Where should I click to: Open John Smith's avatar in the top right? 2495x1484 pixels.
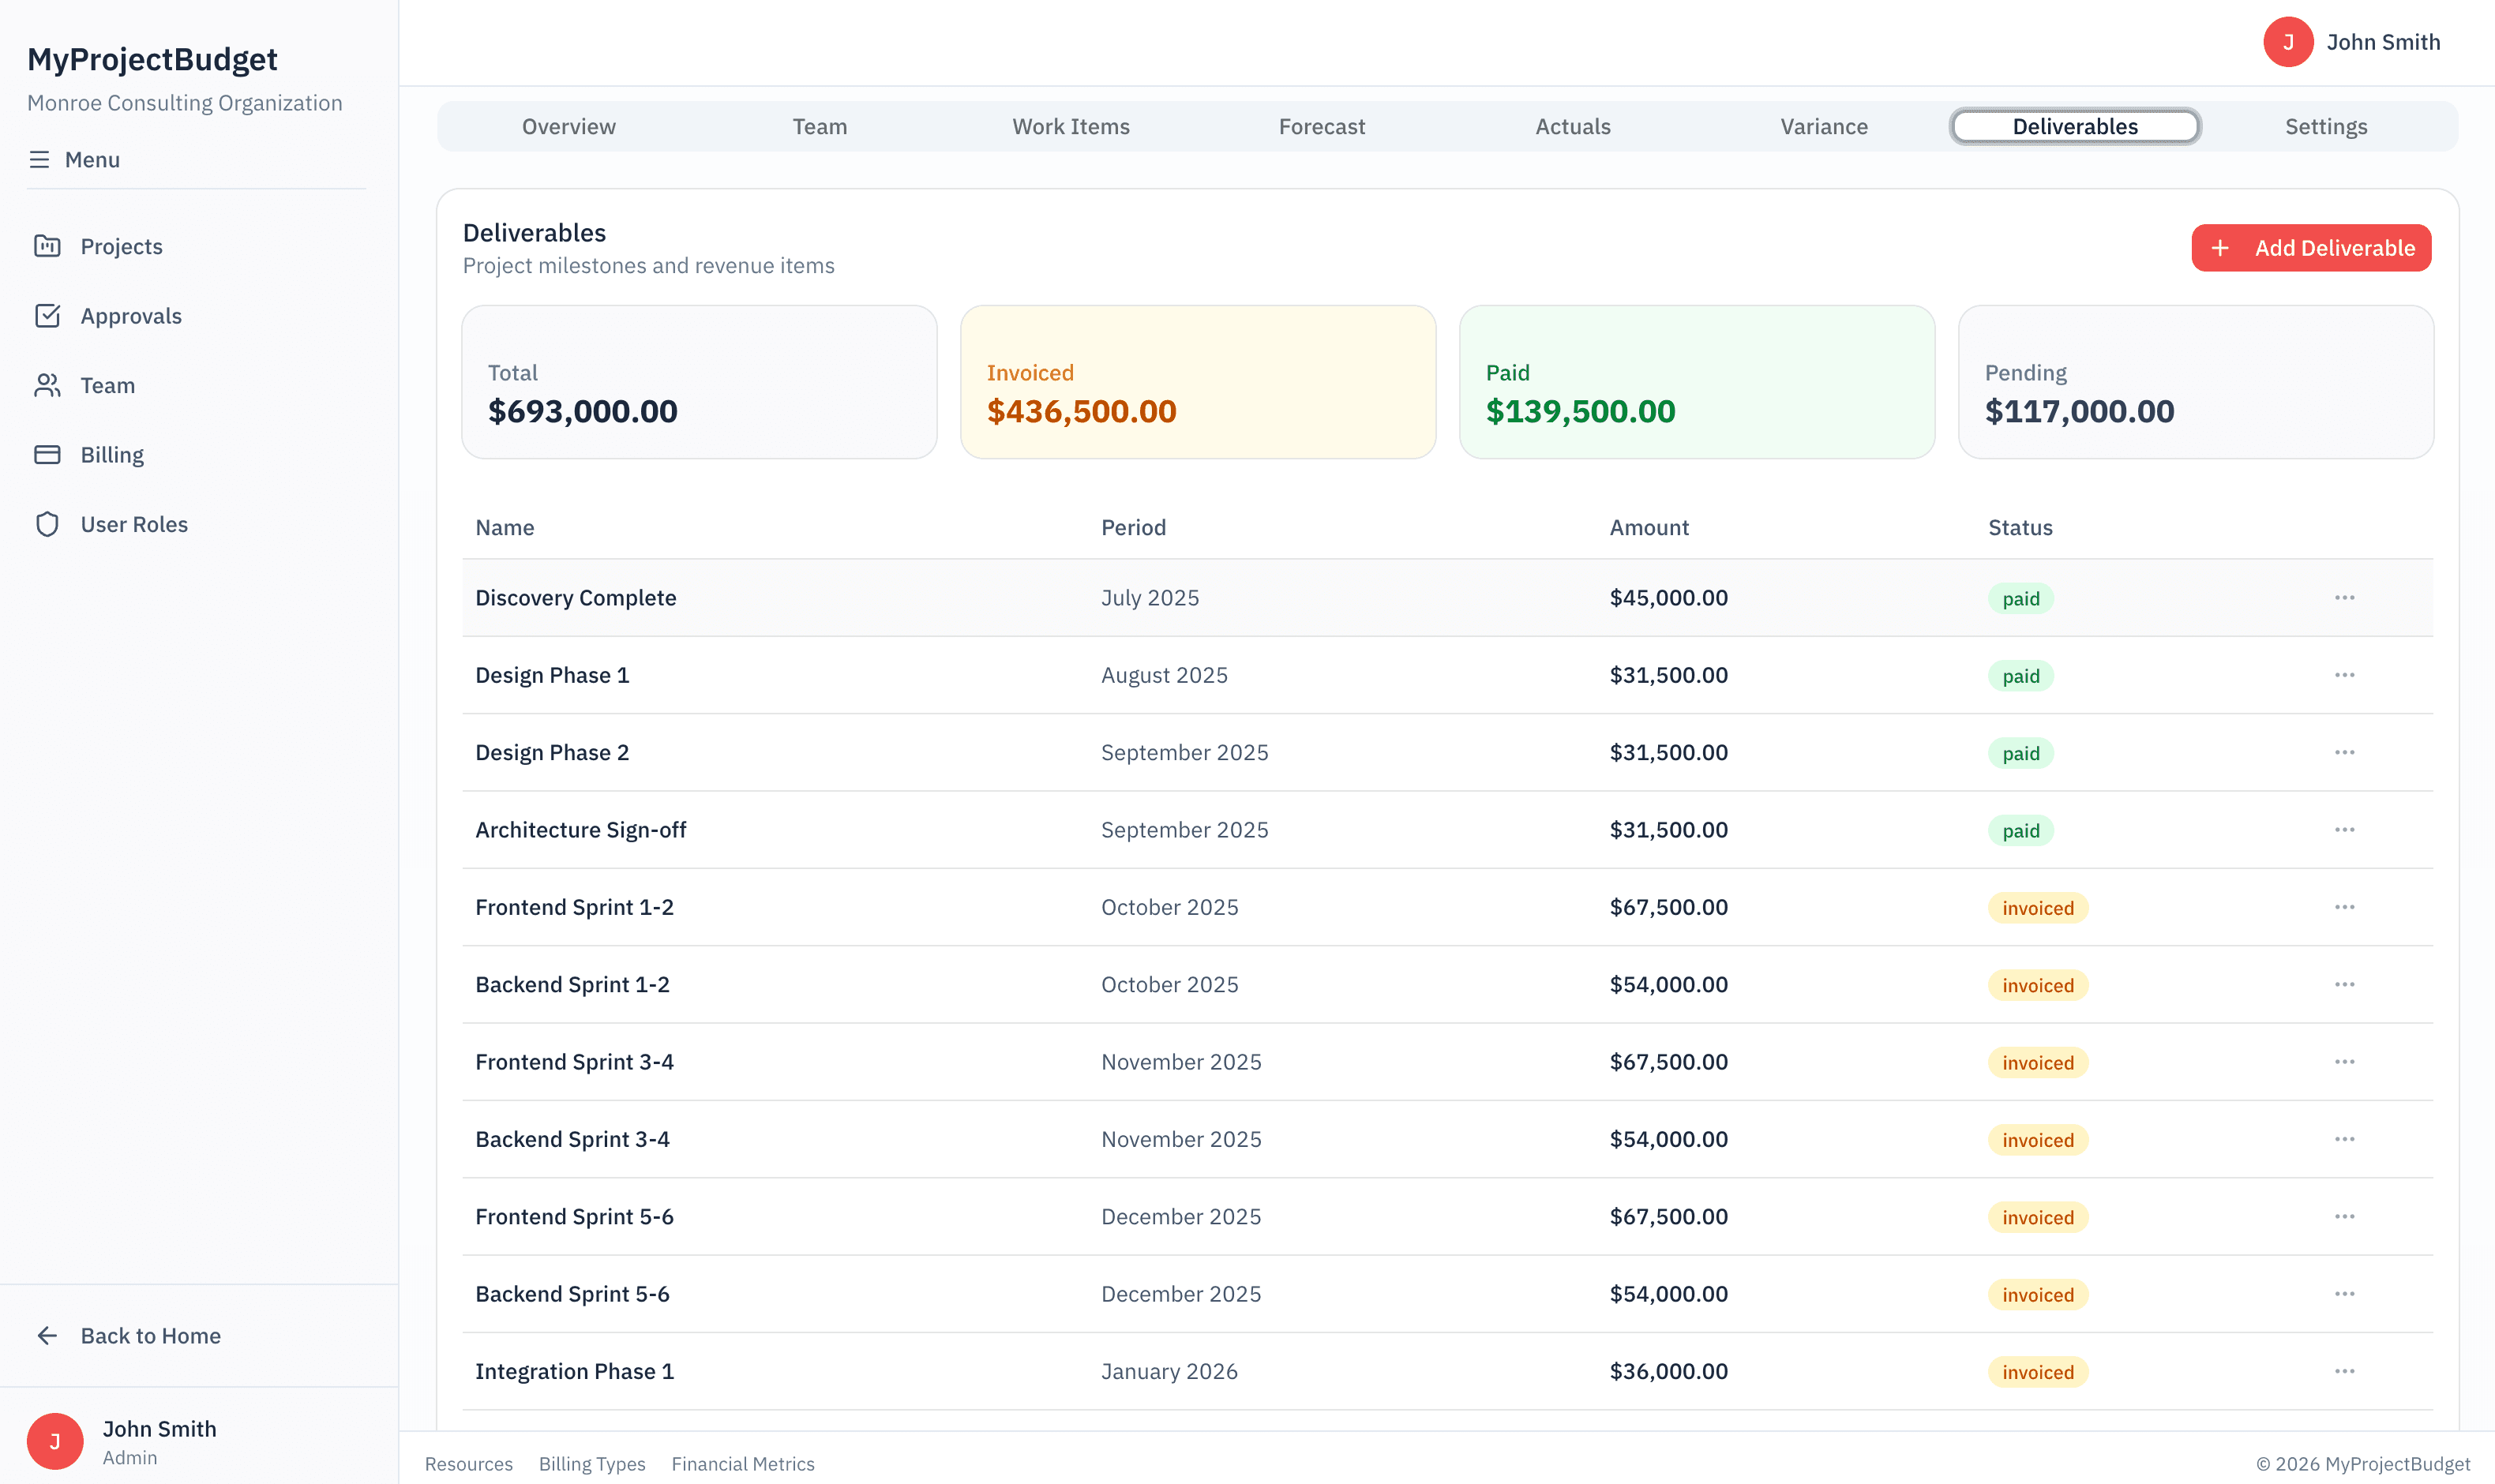point(2289,42)
